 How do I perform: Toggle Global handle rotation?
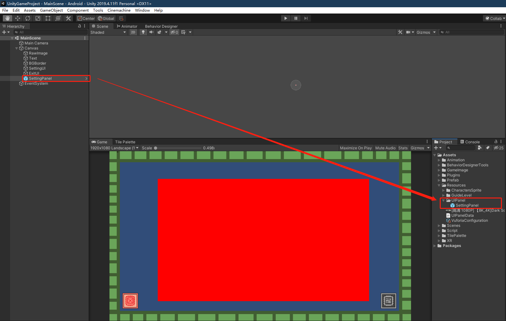tap(106, 18)
